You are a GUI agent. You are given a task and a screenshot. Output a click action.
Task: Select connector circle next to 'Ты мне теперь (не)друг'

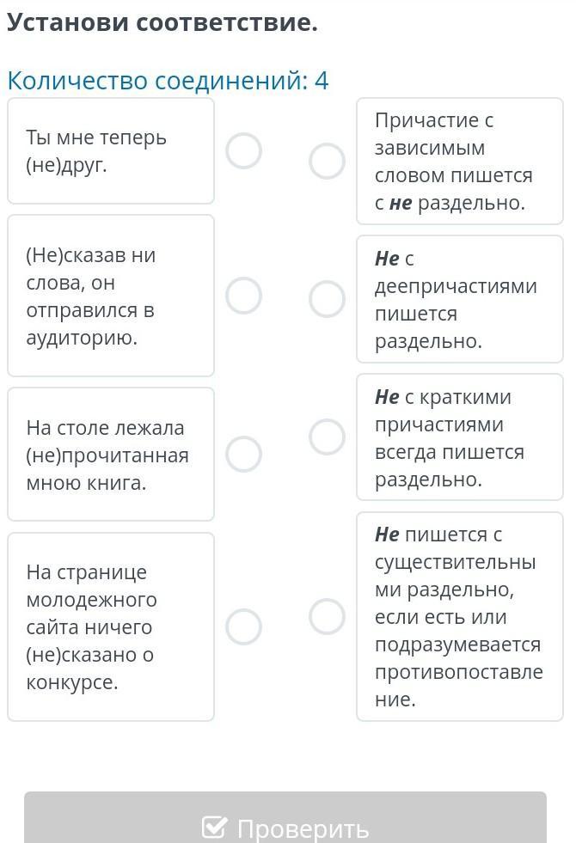pyautogui.click(x=244, y=151)
